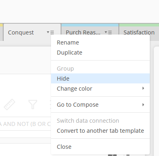Choose Convert to another tab template
Viewport: 159px width, 156px height.
tap(100, 131)
